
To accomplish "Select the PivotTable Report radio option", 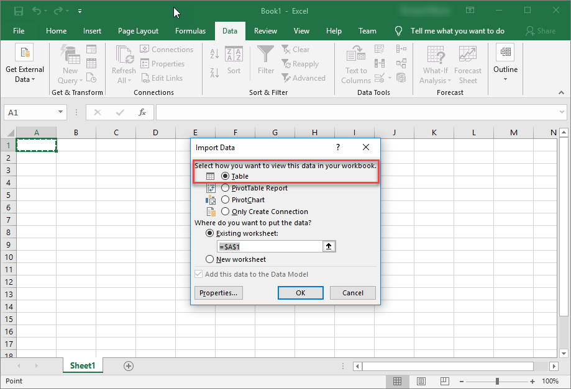I will point(226,188).
